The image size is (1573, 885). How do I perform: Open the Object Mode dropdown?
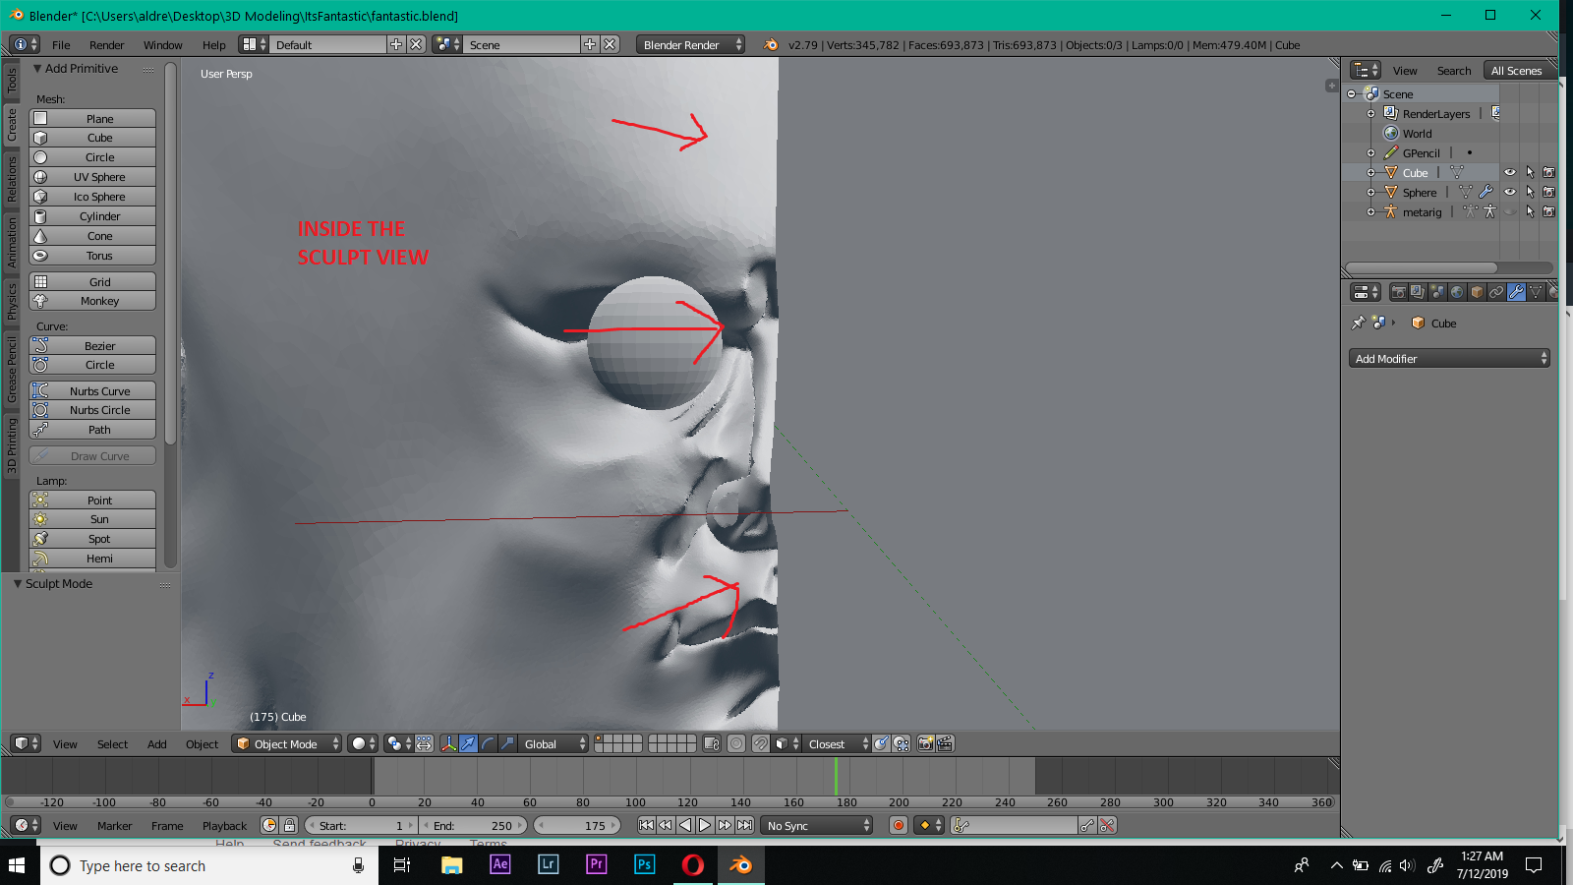click(287, 743)
